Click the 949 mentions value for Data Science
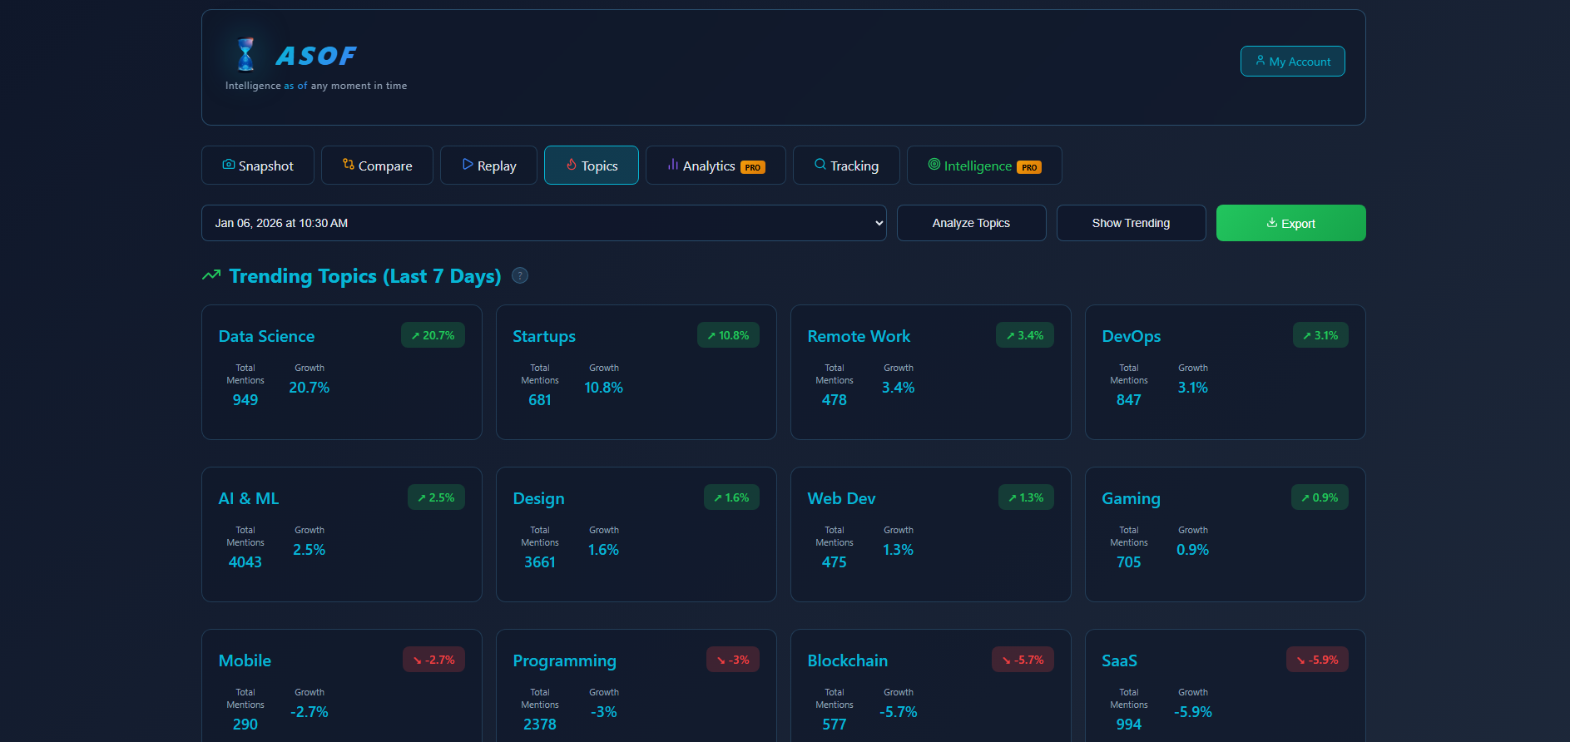 pos(245,400)
